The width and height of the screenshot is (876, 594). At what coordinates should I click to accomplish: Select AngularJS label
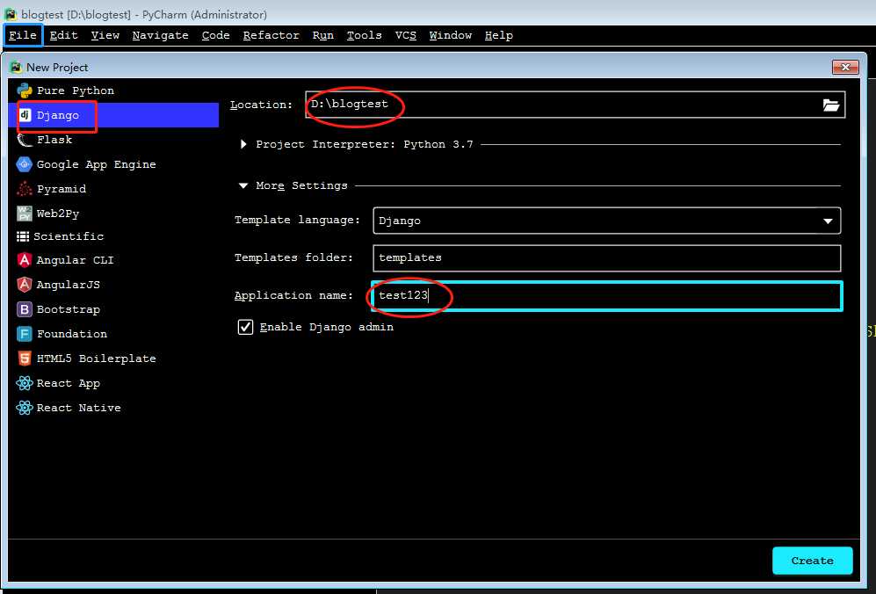click(x=69, y=285)
